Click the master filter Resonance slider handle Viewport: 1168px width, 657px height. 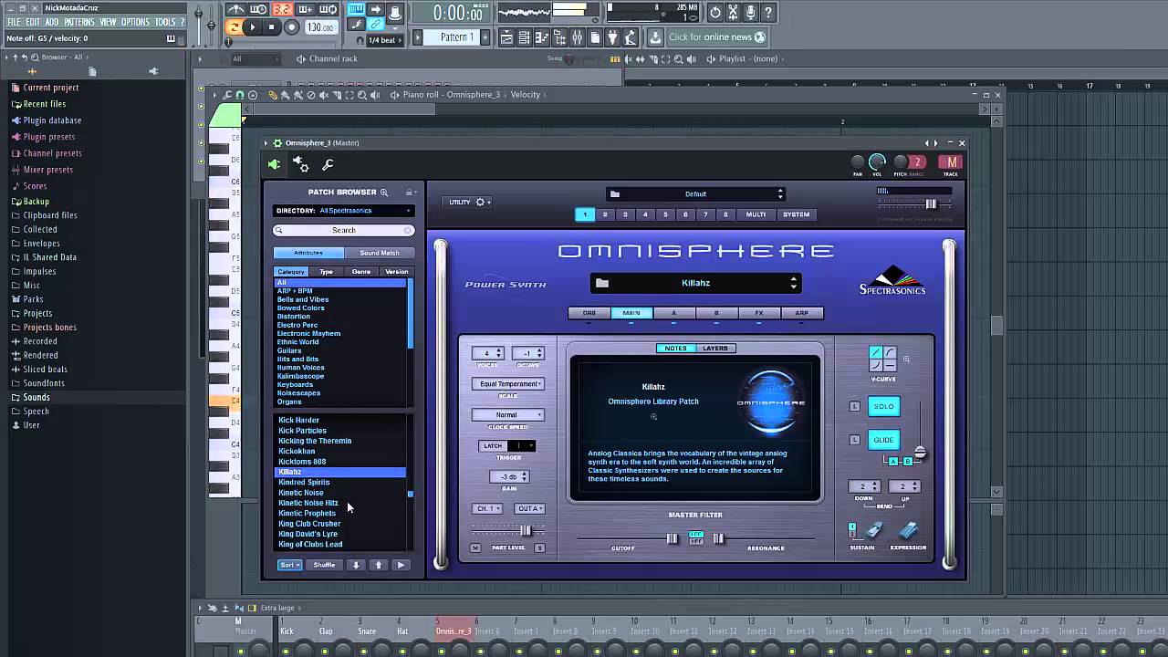(x=718, y=538)
